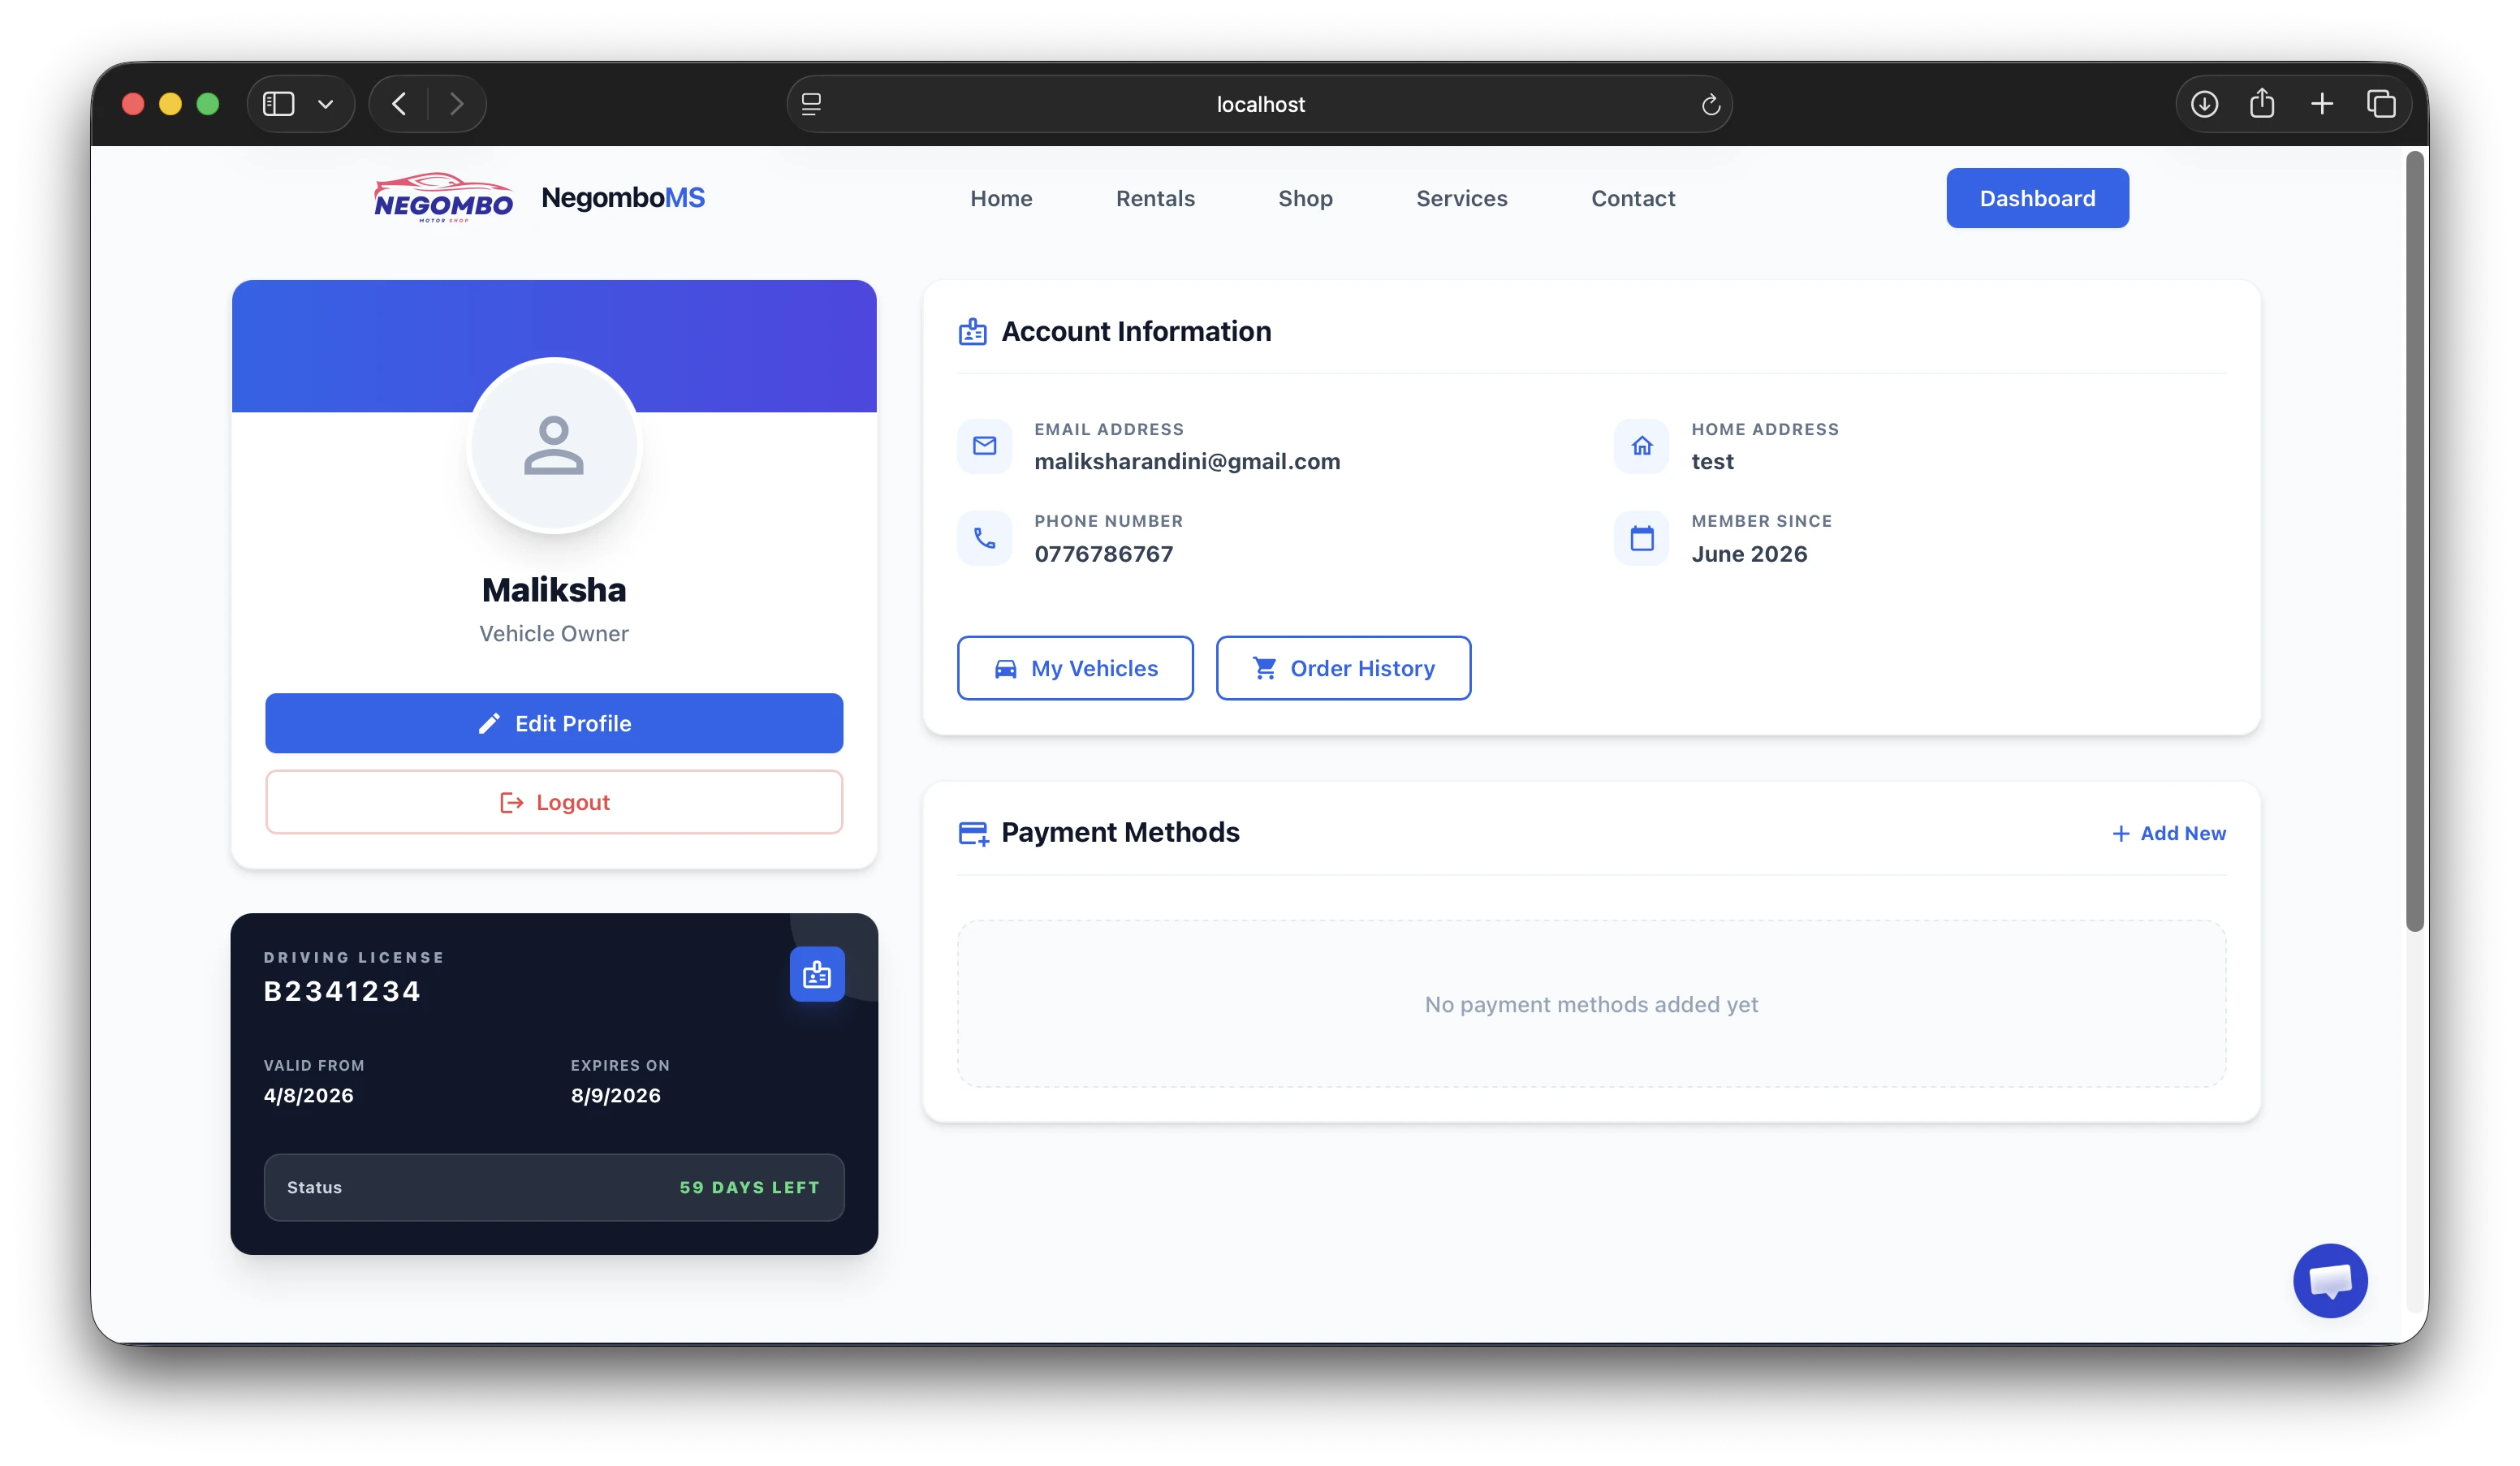2520x1466 pixels.
Task: Click the license number B2341234
Action: coord(342,991)
